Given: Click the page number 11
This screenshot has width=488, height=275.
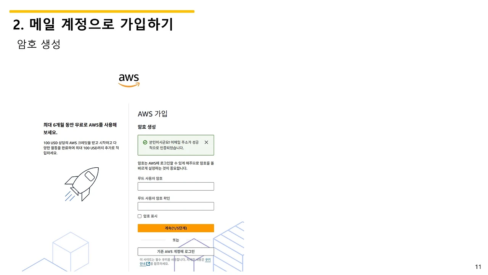Looking at the screenshot, I should point(478,266).
